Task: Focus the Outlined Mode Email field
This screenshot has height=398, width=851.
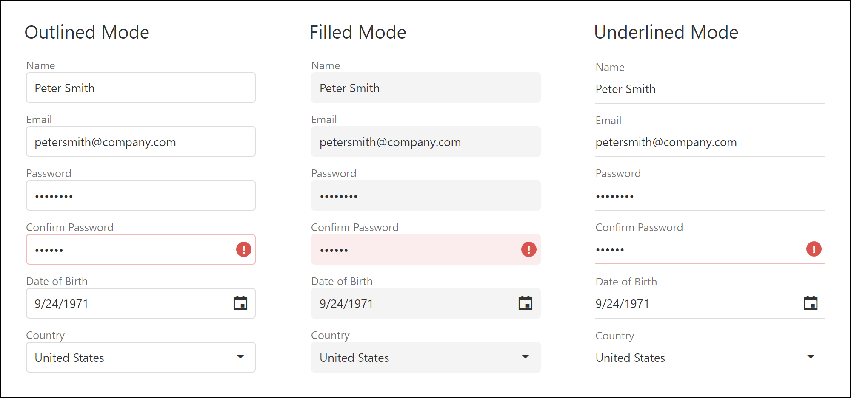Action: (140, 142)
